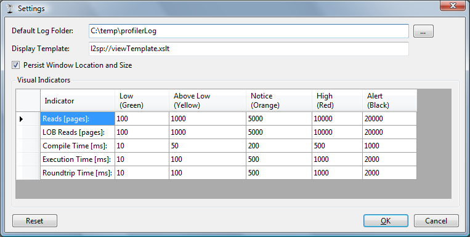Select High value 1000 in Execution Time row
This screenshot has height=237, width=470.
pyautogui.click(x=337, y=159)
